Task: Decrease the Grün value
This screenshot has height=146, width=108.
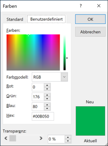Action: 47,99
